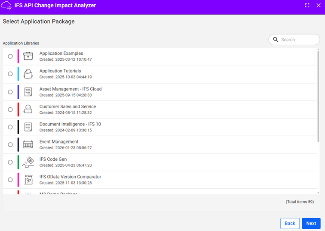This screenshot has width=325, height=231.
Task: Click the IFS Code Gen icon
Action: coord(28,162)
